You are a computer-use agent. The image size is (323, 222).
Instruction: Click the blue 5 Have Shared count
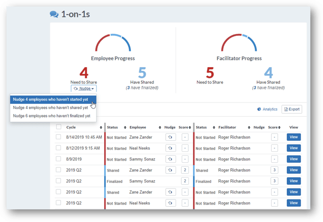tap(142, 72)
